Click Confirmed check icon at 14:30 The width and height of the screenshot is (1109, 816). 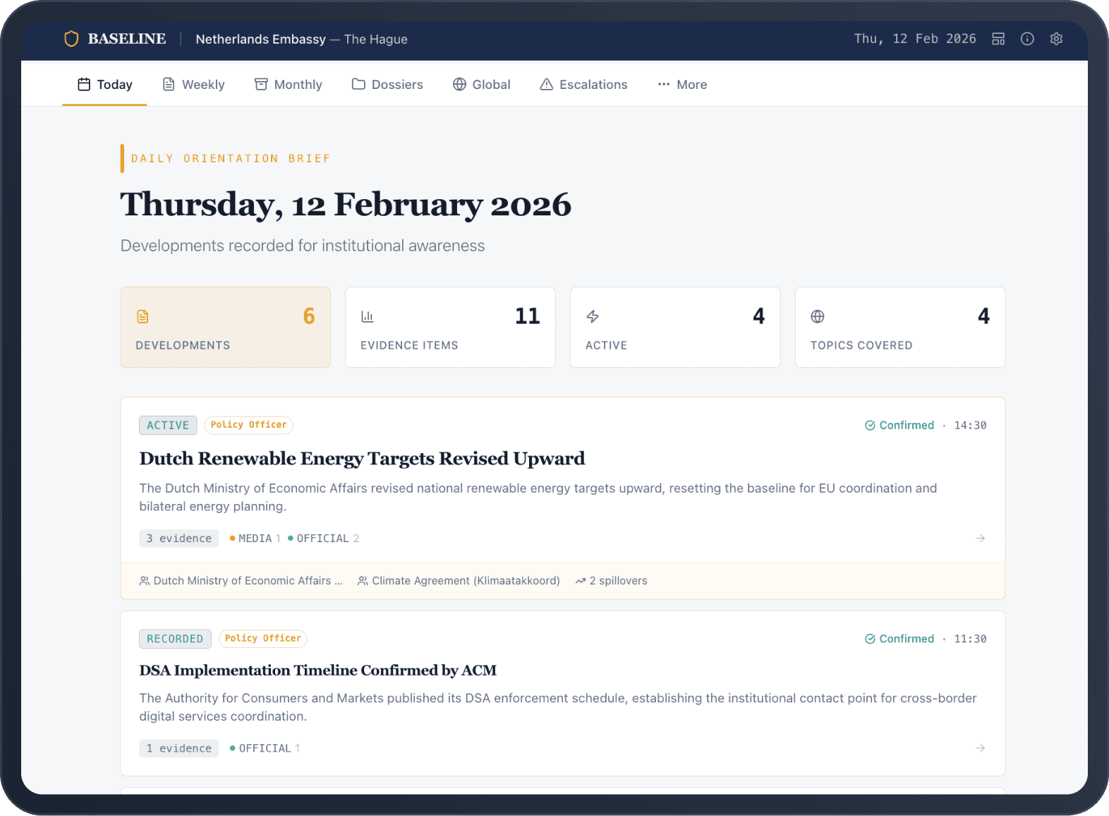[870, 425]
